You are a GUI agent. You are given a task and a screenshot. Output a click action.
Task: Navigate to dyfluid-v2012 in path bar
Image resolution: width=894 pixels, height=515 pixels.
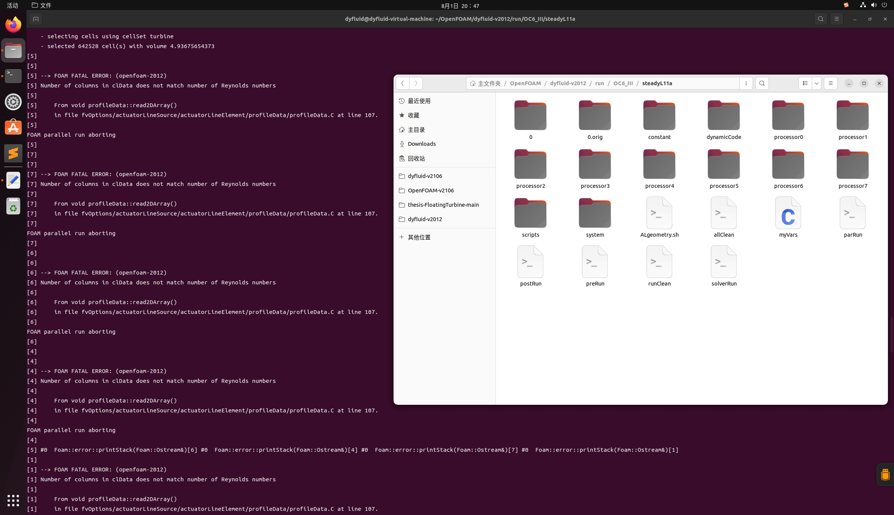568,83
